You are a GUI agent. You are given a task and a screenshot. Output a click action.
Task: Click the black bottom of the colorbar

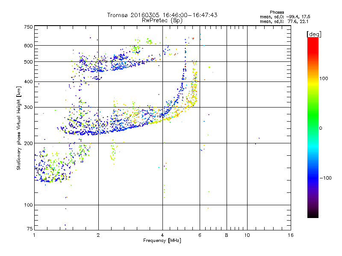coord(313,215)
